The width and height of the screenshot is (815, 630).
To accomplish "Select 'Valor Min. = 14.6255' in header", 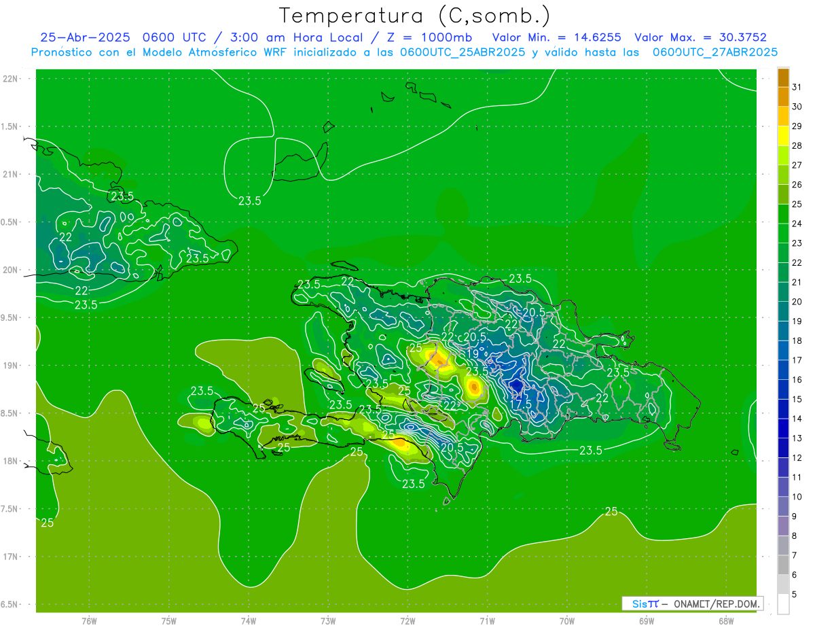I will point(557,37).
